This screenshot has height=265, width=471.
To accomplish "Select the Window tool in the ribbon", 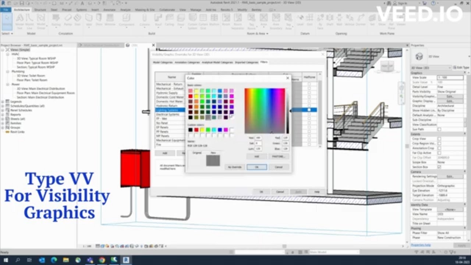I will (110, 20).
